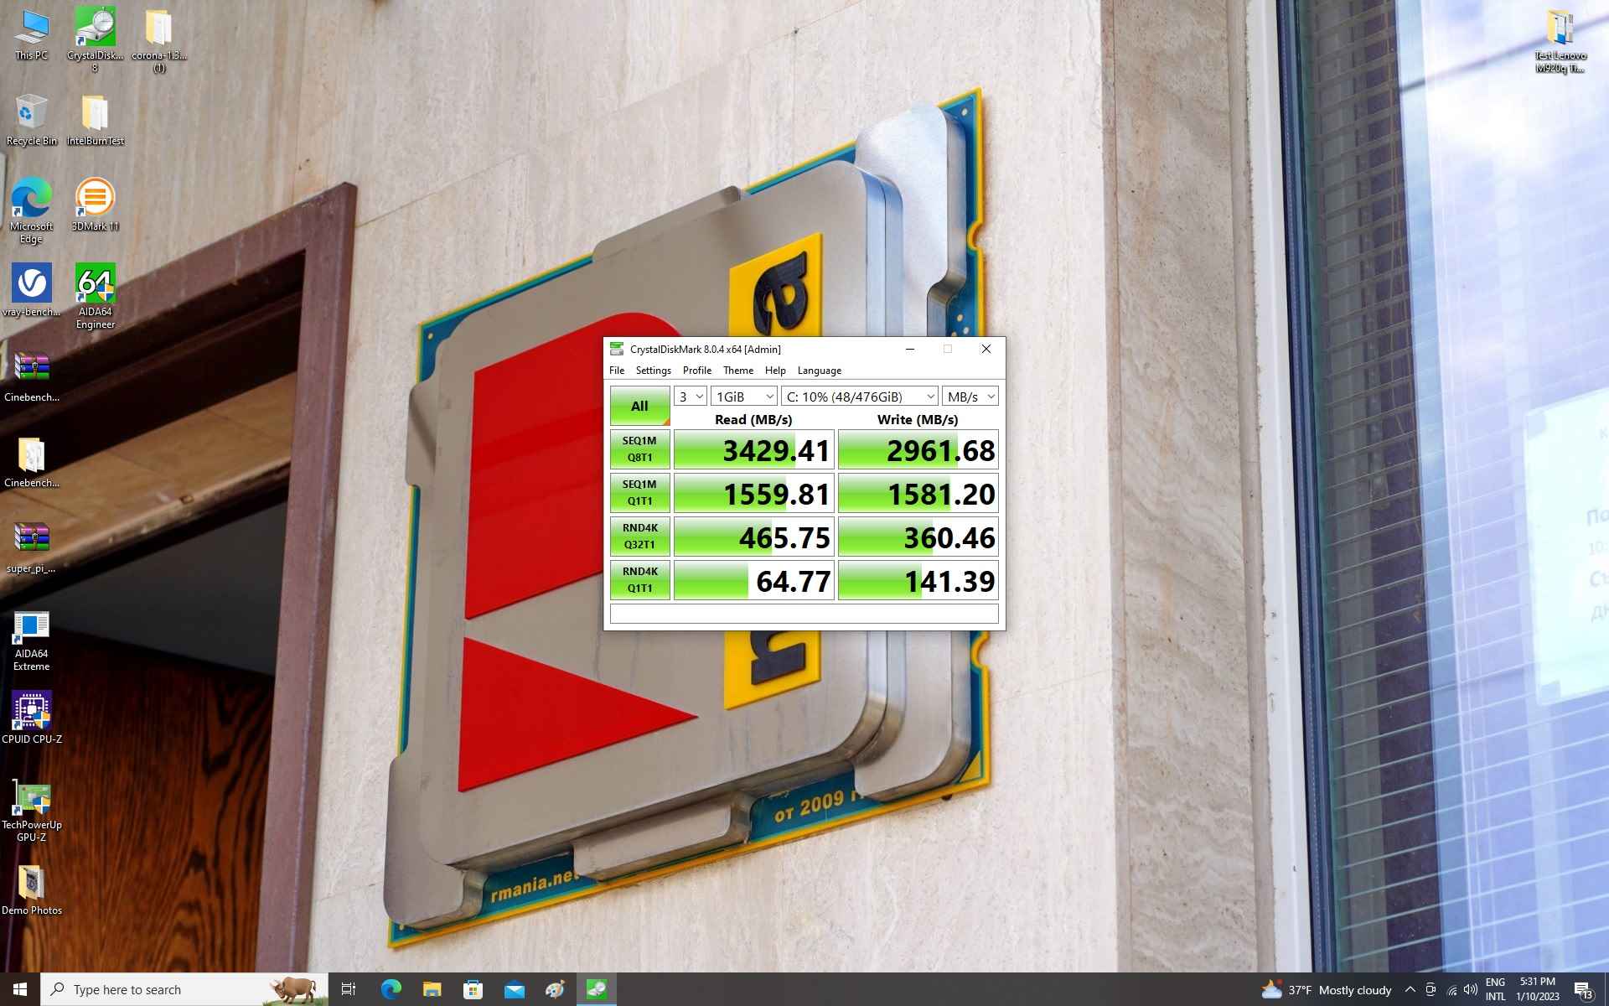Click the SEQ1M Q8T1 write value 2961.68
Screen dimensions: 1609x1006
918,450
